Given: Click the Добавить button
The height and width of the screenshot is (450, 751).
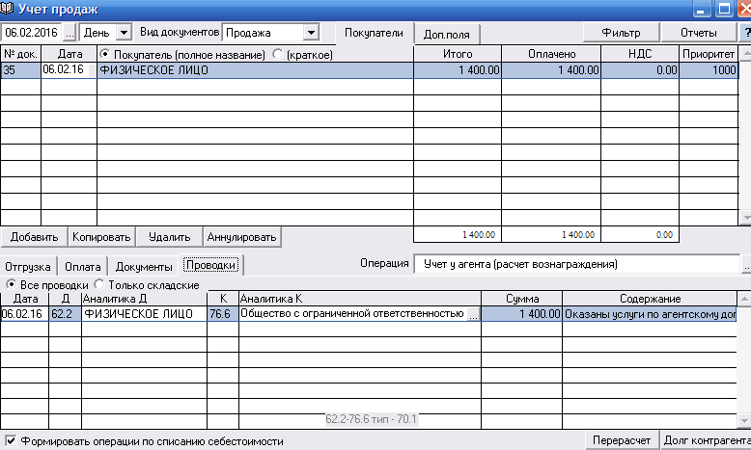Looking at the screenshot, I should (35, 236).
